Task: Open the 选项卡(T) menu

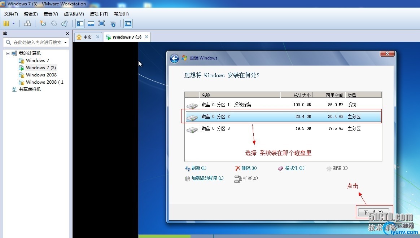Action: [99, 14]
